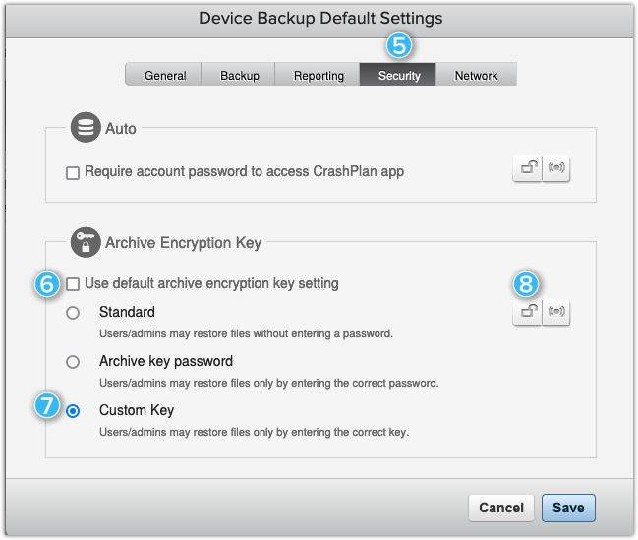Image resolution: width=638 pixels, height=540 pixels.
Task: Check Use default archive encryption key setting
Action: click(73, 284)
